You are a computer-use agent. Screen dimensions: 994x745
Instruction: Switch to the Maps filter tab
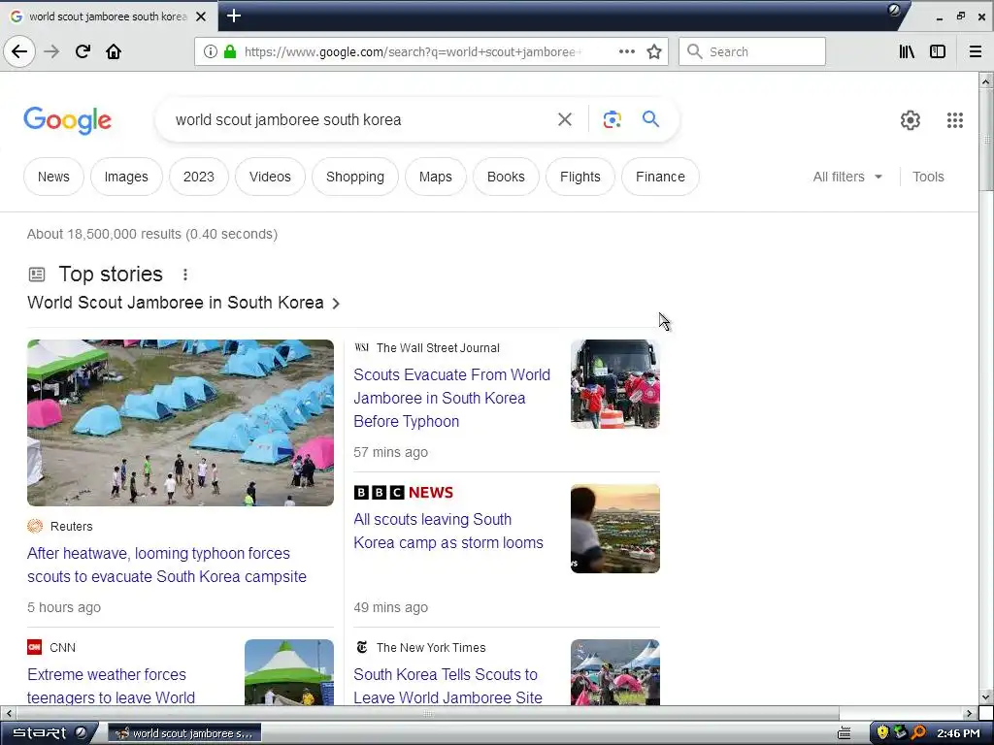[436, 177]
